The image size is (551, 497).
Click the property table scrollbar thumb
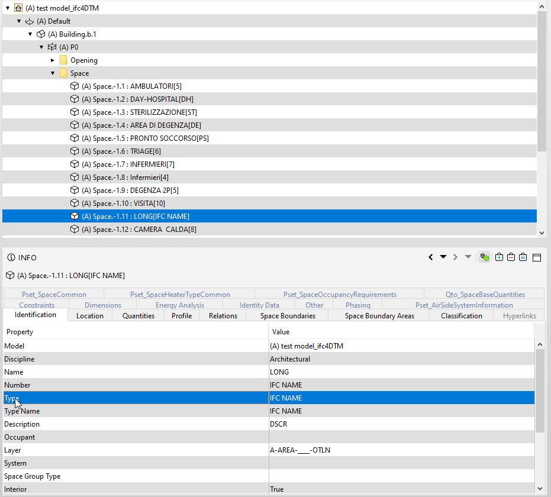tap(540, 390)
